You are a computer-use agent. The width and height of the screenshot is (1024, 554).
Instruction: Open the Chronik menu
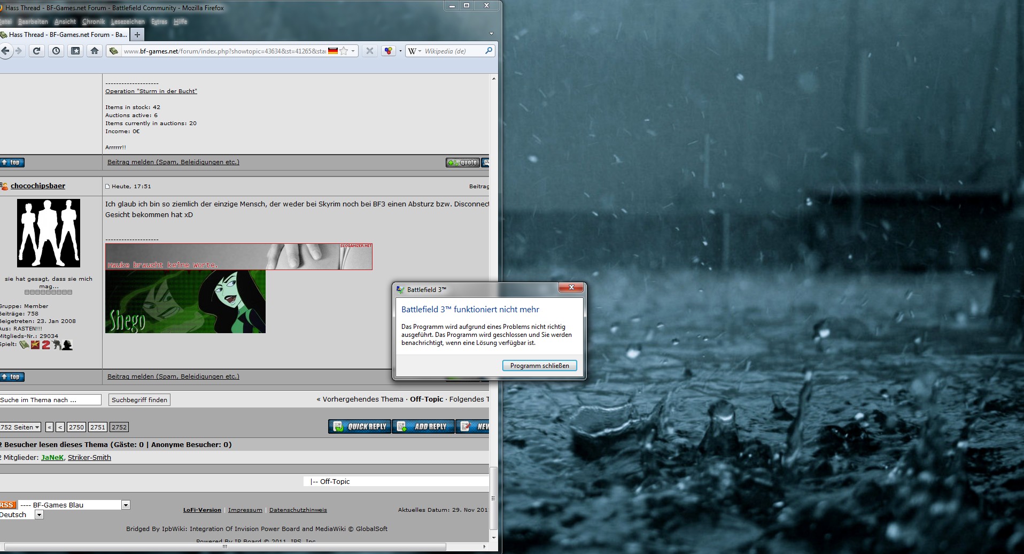click(94, 21)
